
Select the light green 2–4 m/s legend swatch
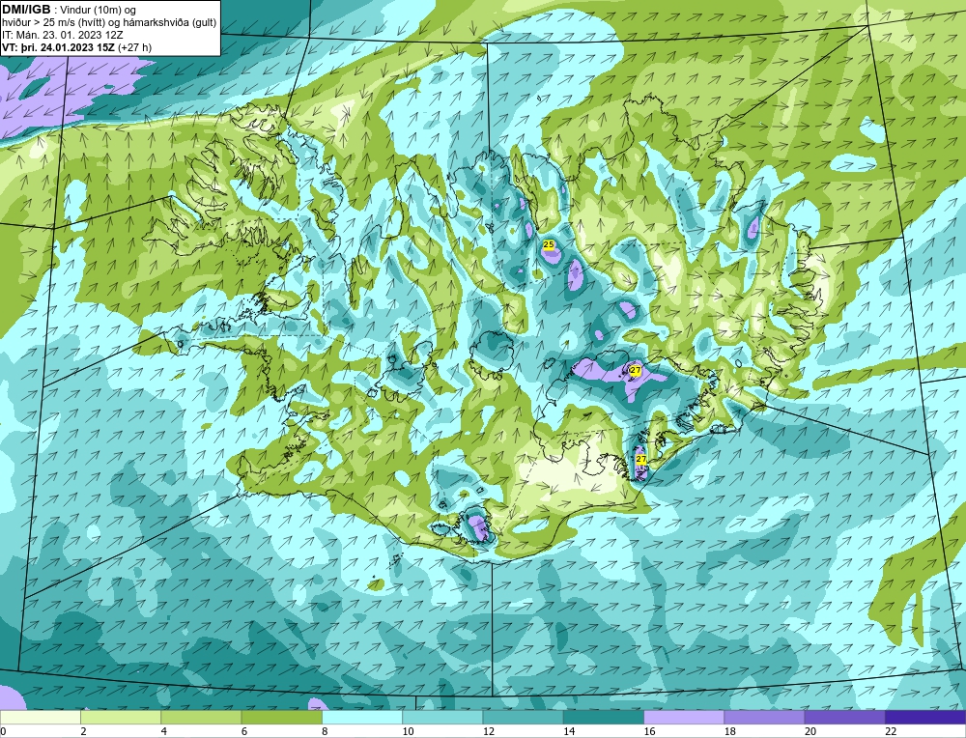pyautogui.click(x=121, y=717)
